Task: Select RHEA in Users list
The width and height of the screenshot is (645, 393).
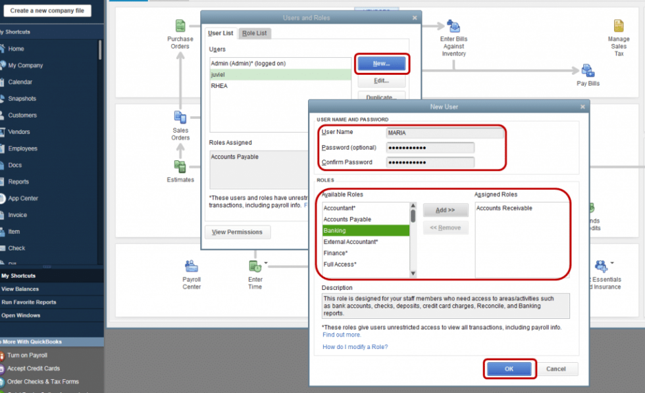Action: point(280,86)
